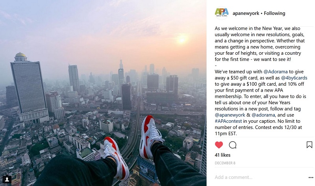Screen dimensions: 315x186
Task: Open the @apanewyork mention in the caption
Action: [230, 115]
